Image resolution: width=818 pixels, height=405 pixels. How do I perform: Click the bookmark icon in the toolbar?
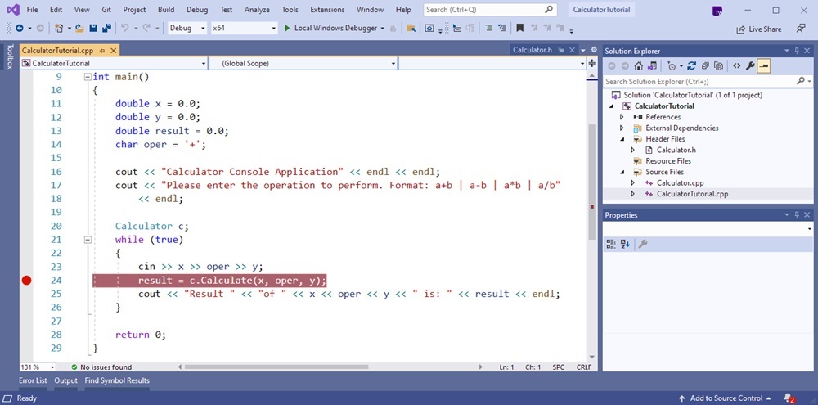[519, 28]
